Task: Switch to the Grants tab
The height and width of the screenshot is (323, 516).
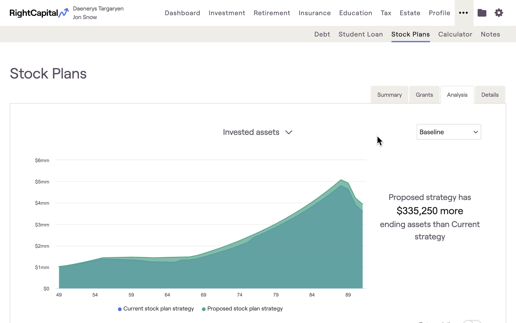Action: tap(424, 95)
